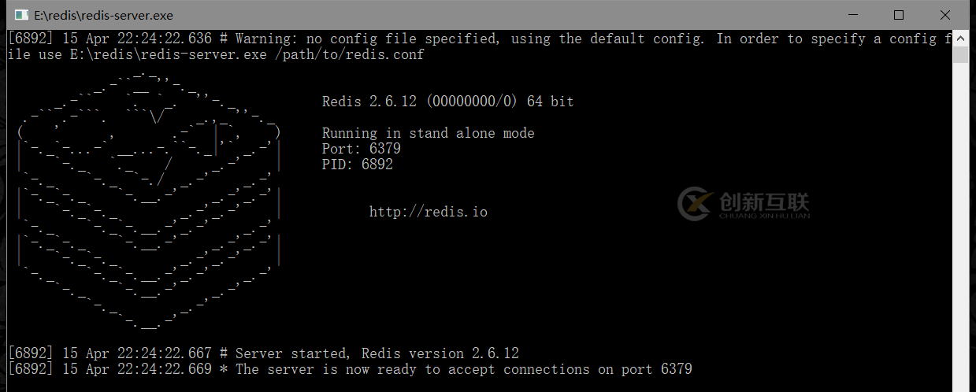
Task: Click the "Port: 6379" line
Action: pyautogui.click(x=361, y=149)
